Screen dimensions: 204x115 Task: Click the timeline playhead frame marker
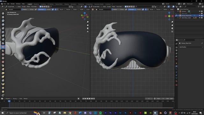coord(9,101)
